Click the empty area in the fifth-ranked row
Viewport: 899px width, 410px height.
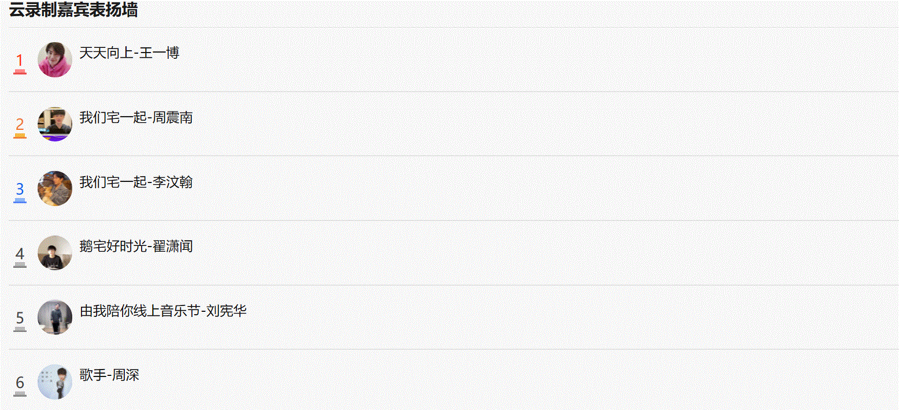(572, 317)
